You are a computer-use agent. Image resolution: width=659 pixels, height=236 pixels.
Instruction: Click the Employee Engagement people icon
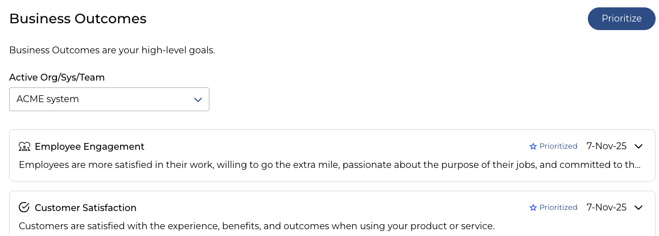[x=24, y=146]
